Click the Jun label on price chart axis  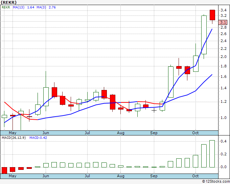click(x=46, y=133)
